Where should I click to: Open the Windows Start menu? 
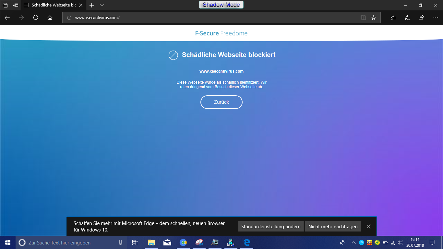(x=8, y=243)
